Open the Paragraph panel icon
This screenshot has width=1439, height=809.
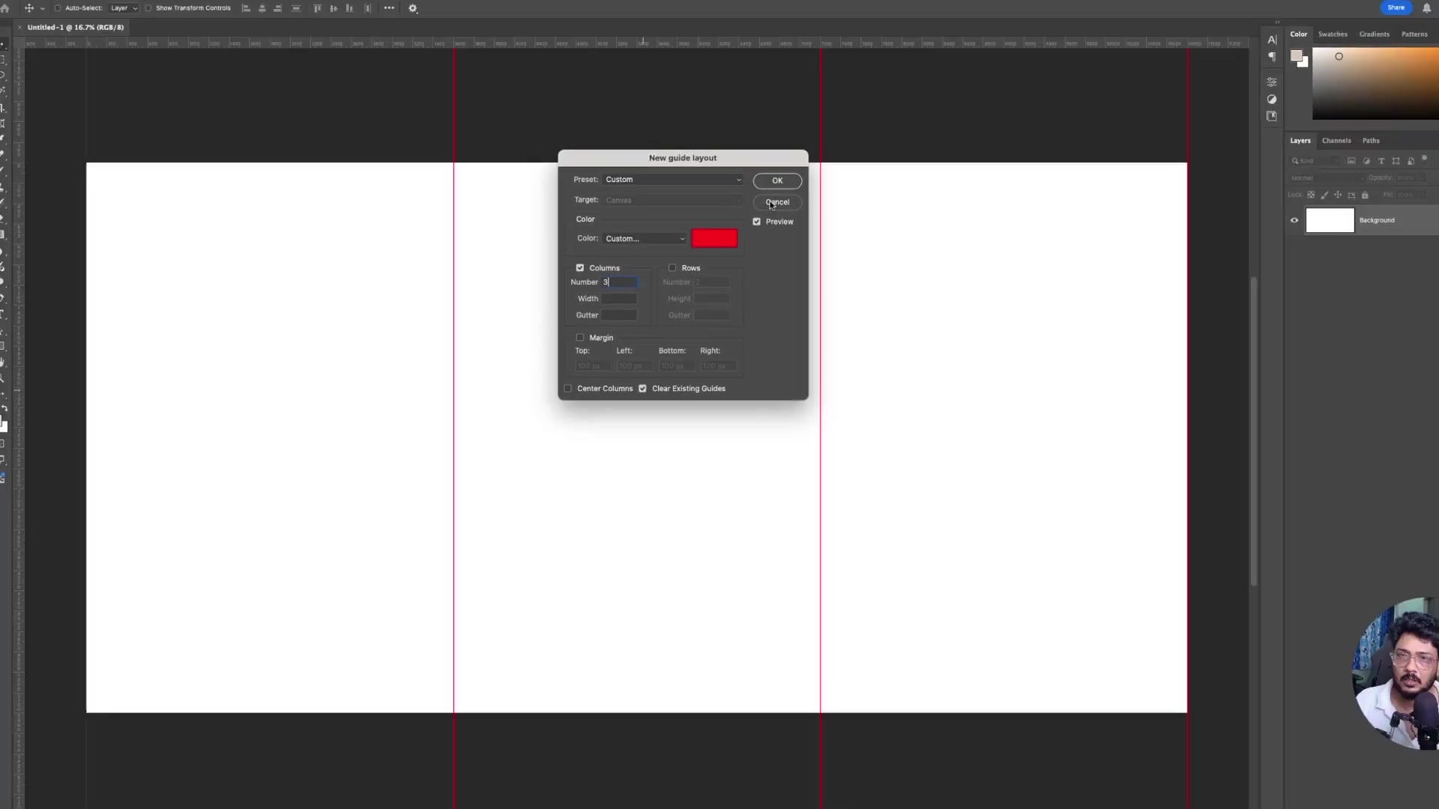click(1272, 57)
